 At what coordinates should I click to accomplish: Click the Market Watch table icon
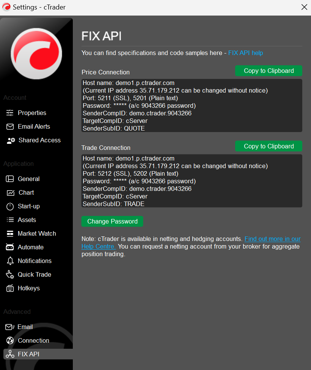click(x=10, y=234)
